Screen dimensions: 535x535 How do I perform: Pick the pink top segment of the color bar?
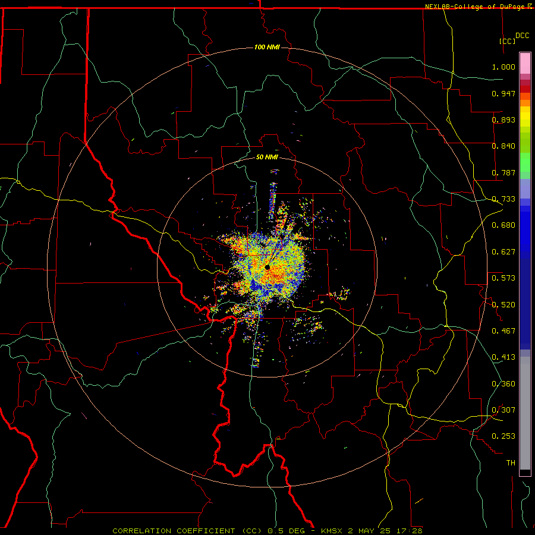point(525,64)
